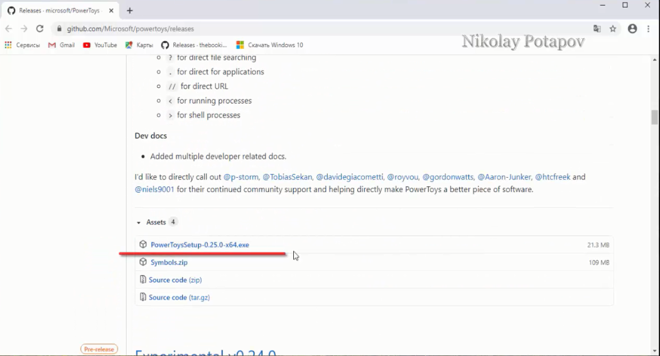This screenshot has height=356, width=660.
Task: Open @royvou user profile
Action: click(x=403, y=177)
